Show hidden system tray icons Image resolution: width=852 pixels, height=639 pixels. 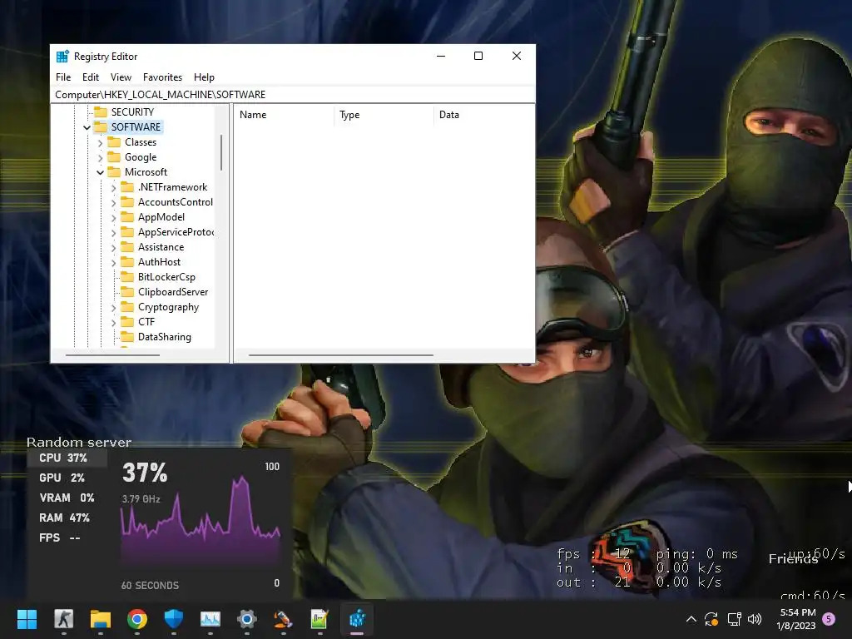(x=691, y=619)
